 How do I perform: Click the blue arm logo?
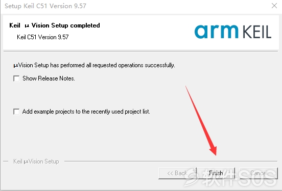pos(217,32)
